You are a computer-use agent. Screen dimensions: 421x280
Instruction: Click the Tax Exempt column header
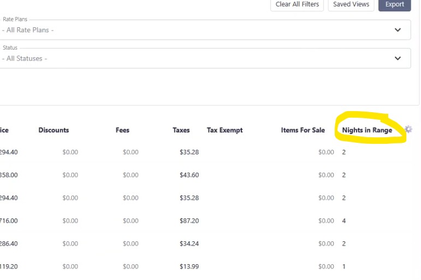pyautogui.click(x=224, y=130)
